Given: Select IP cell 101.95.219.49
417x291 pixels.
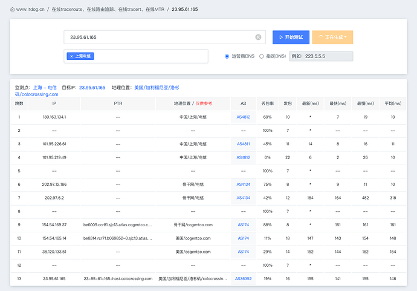Looking at the screenshot, I should pyautogui.click(x=54, y=157).
